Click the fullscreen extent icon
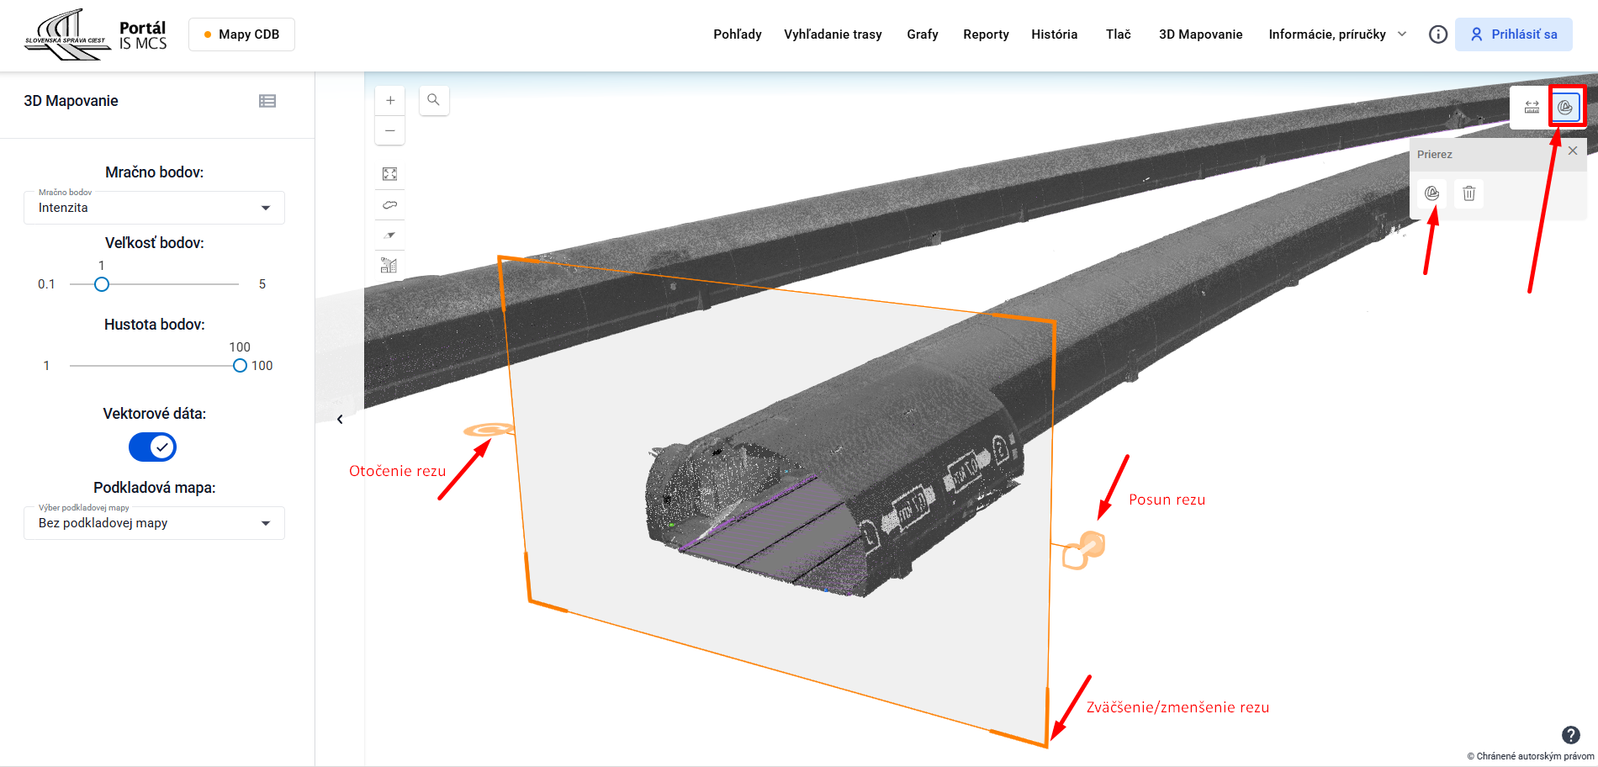The image size is (1598, 767). pos(389,174)
